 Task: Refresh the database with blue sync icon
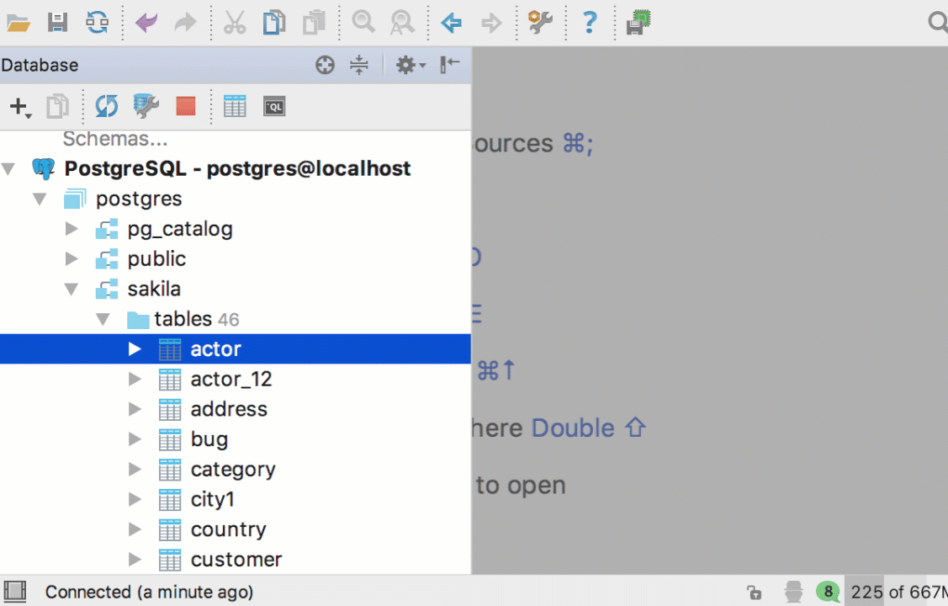tap(106, 106)
